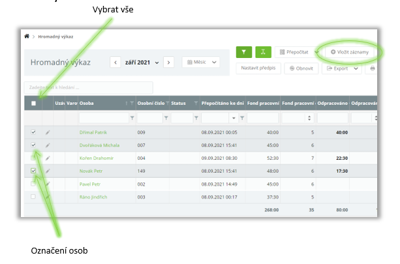This screenshot has height=264, width=400.
Task: Uncheck the Novák Petr row checkbox
Action: [33, 171]
